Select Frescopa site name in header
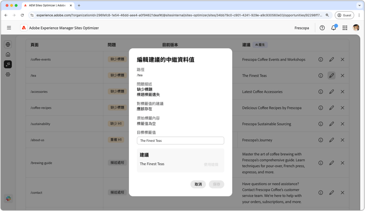 click(302, 28)
